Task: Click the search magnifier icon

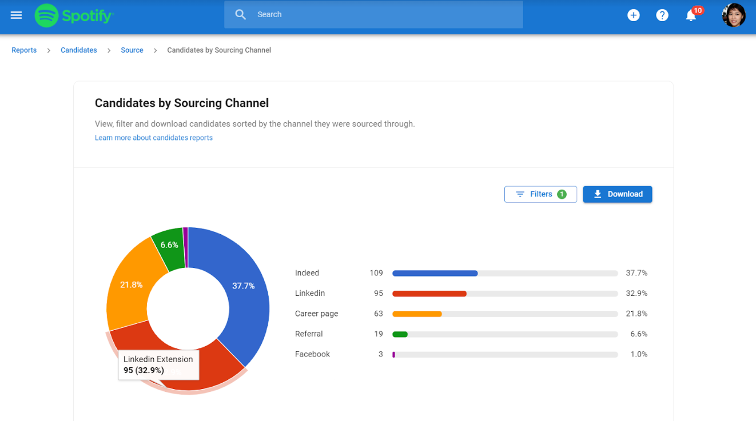Action: 240,14
